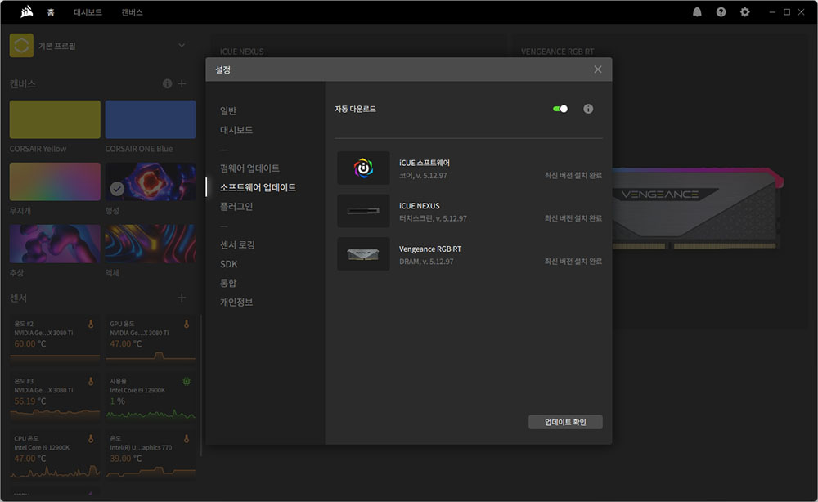Select the 추상 canvas thumbnail

click(x=55, y=244)
